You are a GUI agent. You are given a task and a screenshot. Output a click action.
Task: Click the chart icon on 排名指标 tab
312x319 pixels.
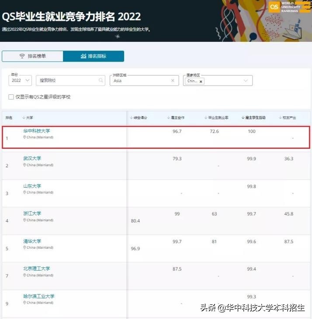(83, 56)
